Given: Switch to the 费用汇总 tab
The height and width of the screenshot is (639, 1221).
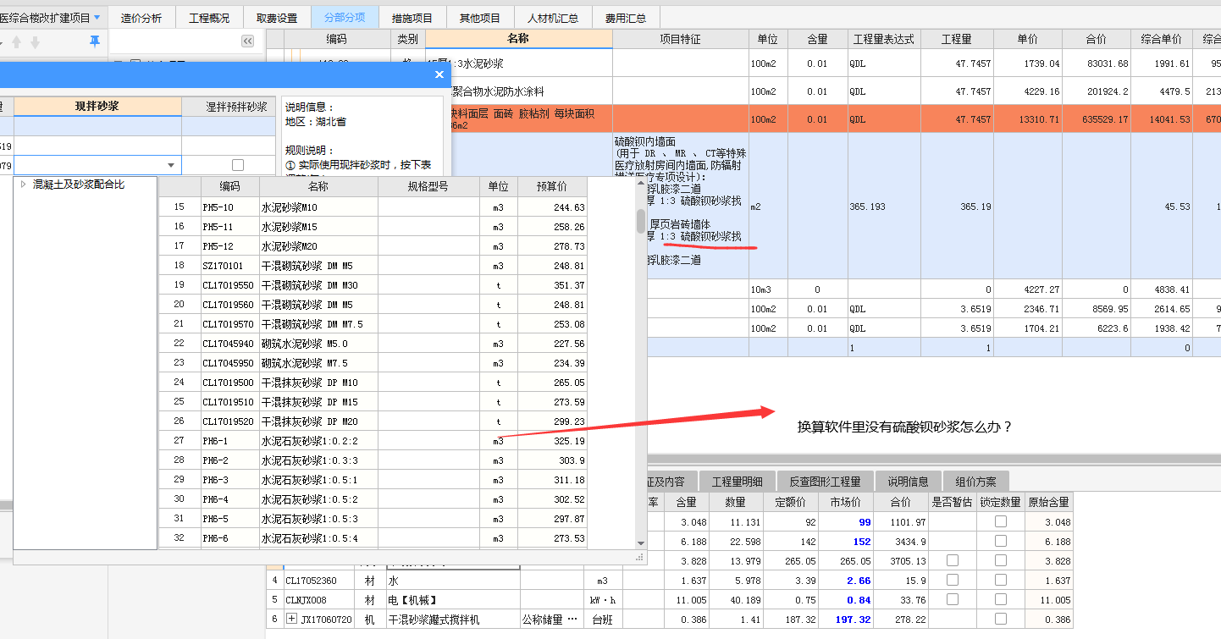Looking at the screenshot, I should 625,18.
